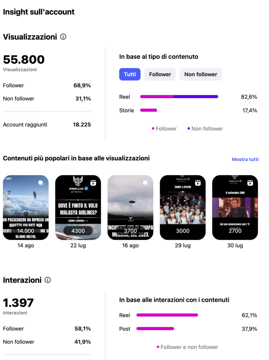
Task: Click the Reel views percentage bar
Action: pos(179,97)
